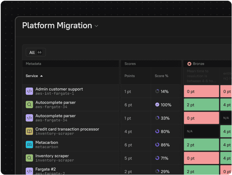The image size is (232, 175).
Task: Click the red 0 pt cell for Admin customer support
Action: tap(201, 92)
